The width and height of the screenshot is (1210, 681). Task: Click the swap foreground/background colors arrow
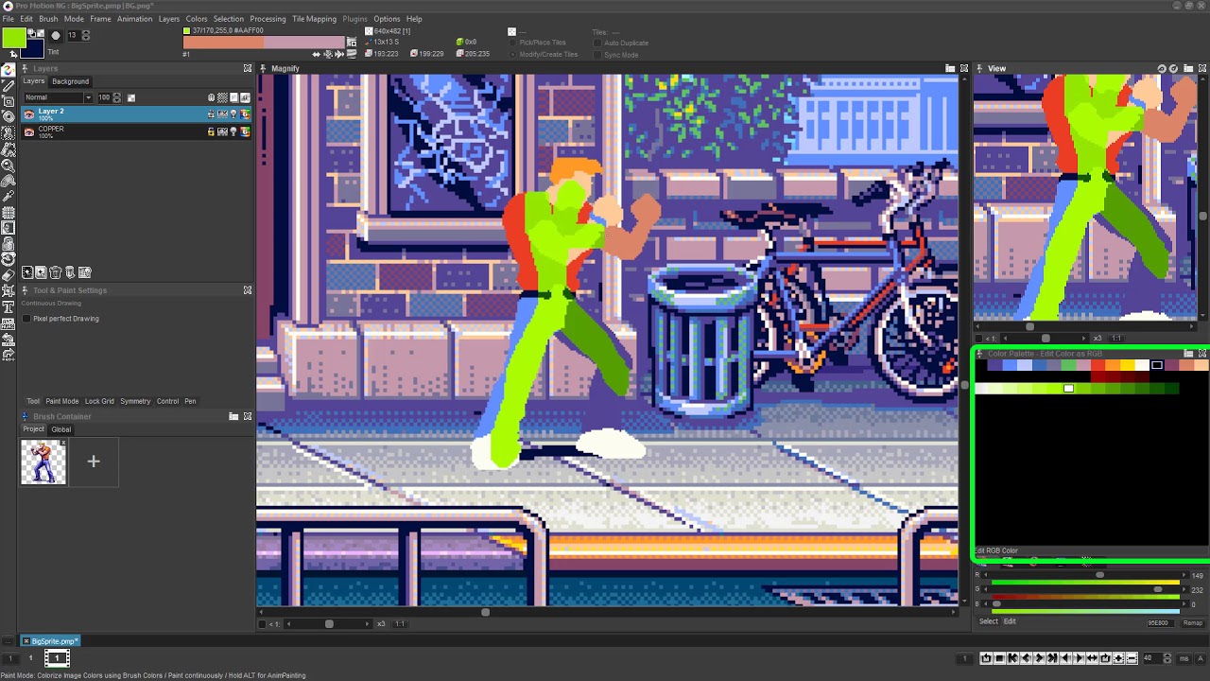[13, 53]
